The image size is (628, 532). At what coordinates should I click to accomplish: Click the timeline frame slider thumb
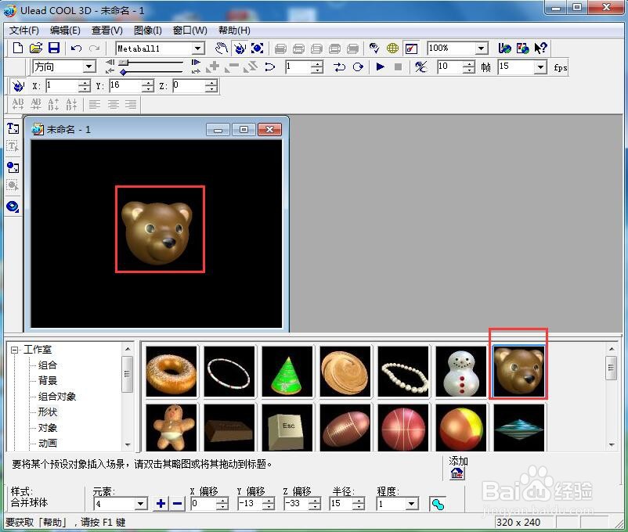124,63
